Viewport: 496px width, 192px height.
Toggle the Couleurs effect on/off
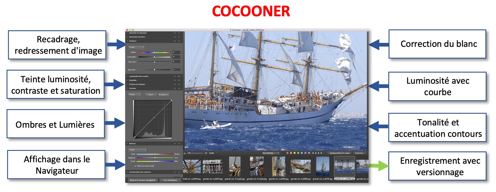tap(179, 41)
